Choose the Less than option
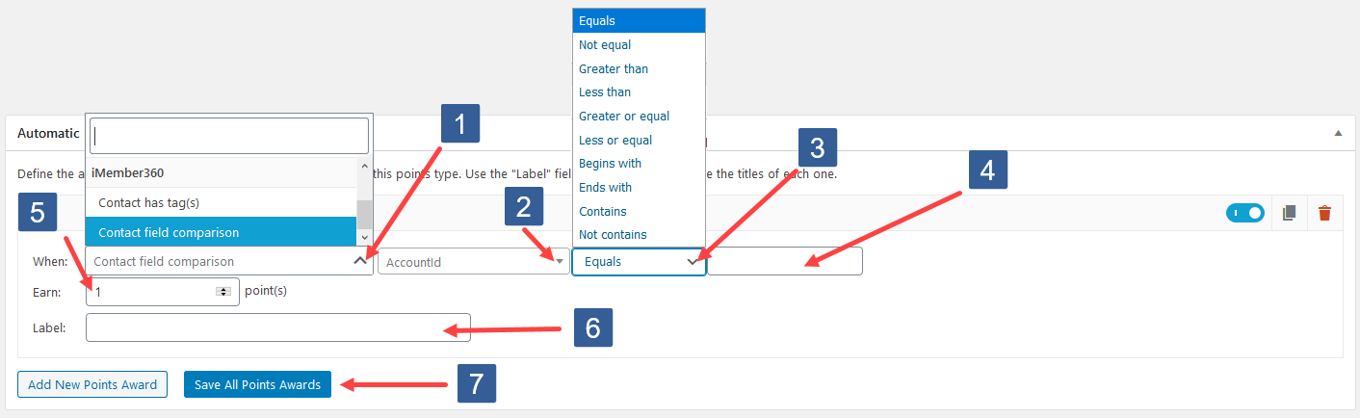Image resolution: width=1360 pixels, height=418 pixels. pos(605,92)
